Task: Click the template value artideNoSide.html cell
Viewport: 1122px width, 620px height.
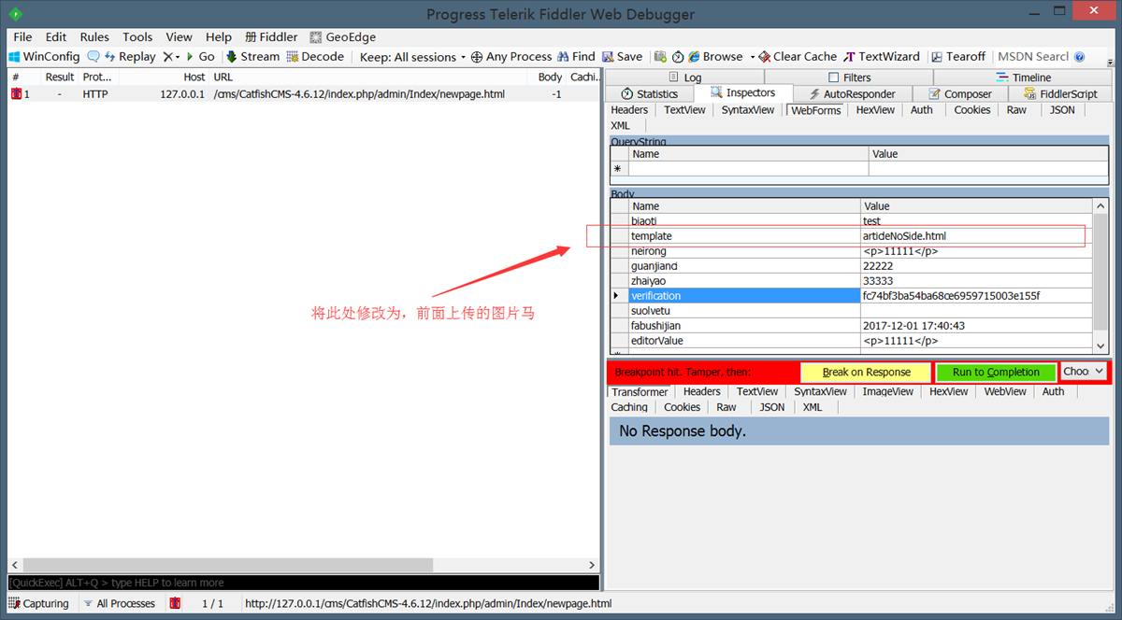Action: [x=976, y=236]
